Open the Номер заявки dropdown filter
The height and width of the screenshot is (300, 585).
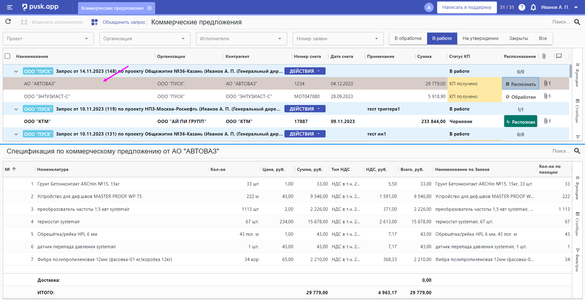tap(338, 39)
